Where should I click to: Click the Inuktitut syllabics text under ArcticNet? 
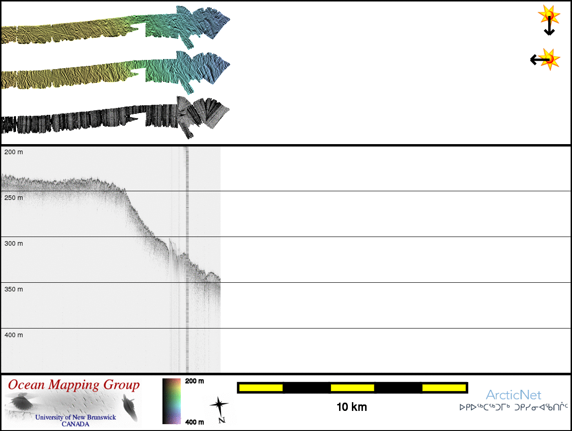(x=513, y=406)
